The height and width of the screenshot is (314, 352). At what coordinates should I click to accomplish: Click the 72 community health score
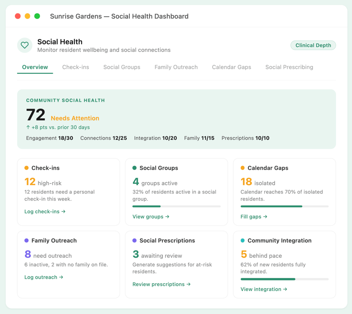point(36,115)
